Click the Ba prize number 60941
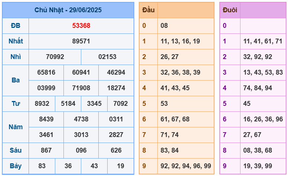 [x=81, y=72]
